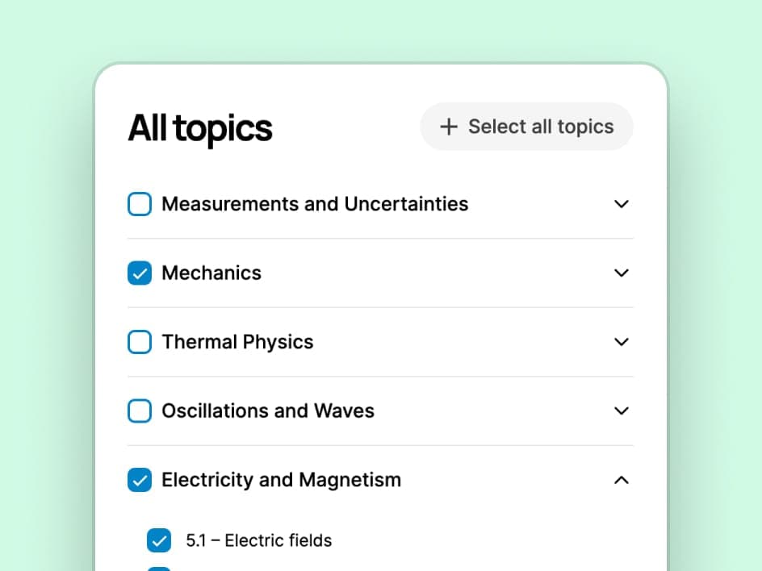Viewport: 762px width, 571px height.
Task: Click the Thermal Physics topic label
Action: click(x=237, y=342)
